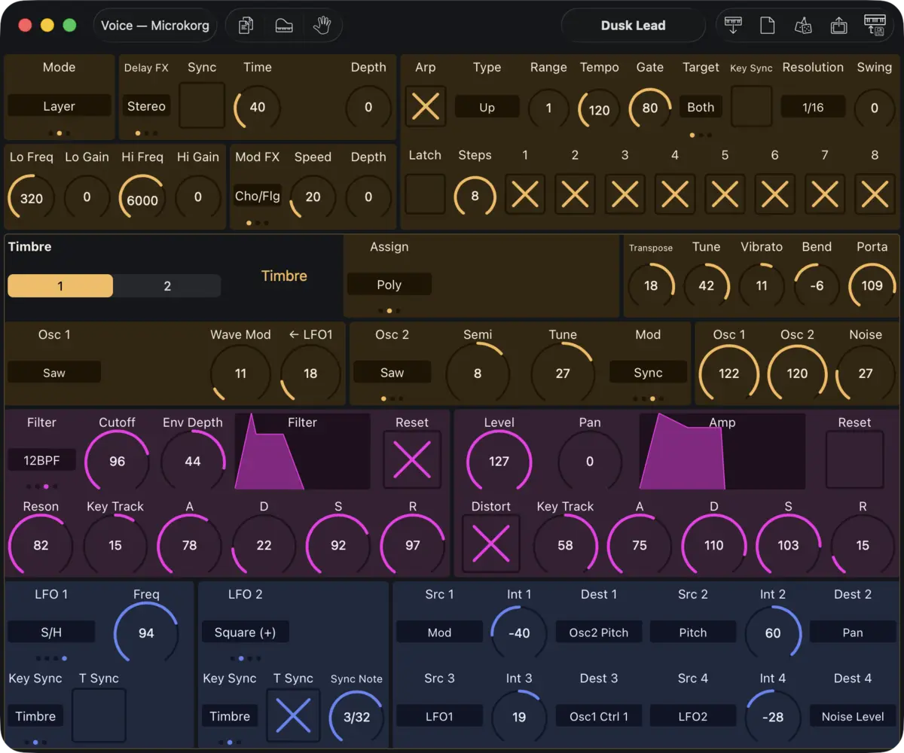Disable LFO 2 T Sync checkbox
904x753 pixels.
tap(293, 715)
